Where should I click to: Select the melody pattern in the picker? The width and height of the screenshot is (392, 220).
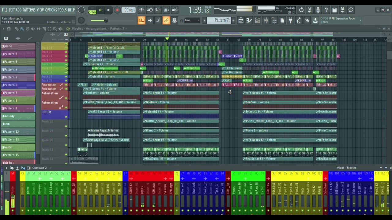click(18, 116)
